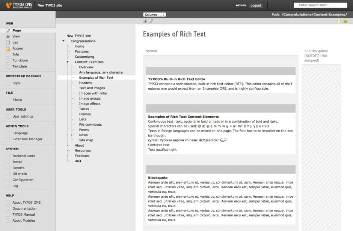
Task: Click the view webpage toolbar icon
Action: click(x=145, y=21)
